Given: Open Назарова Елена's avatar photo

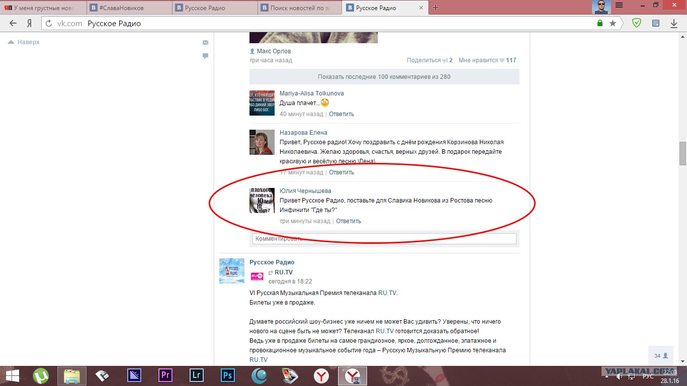Looking at the screenshot, I should tap(262, 142).
